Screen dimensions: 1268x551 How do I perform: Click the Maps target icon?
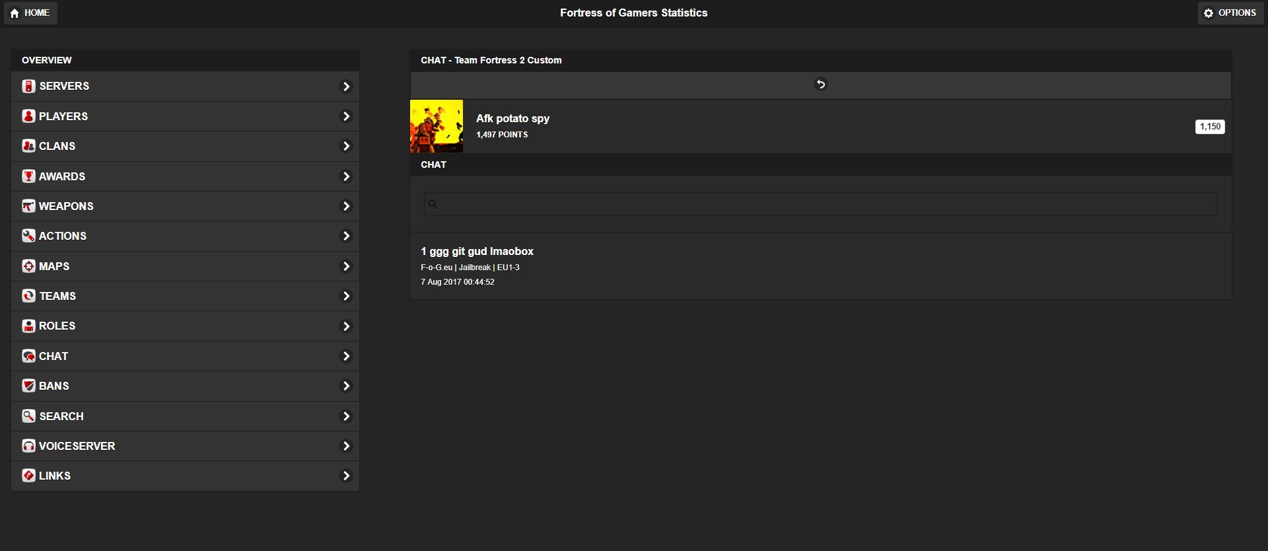pyautogui.click(x=28, y=266)
